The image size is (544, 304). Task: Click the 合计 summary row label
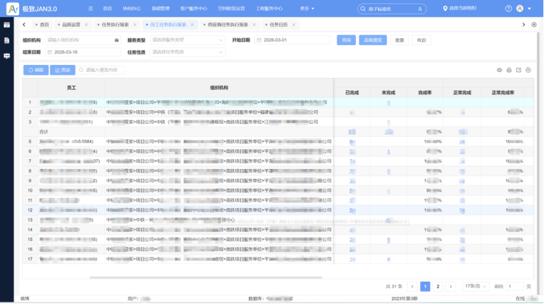(x=44, y=132)
